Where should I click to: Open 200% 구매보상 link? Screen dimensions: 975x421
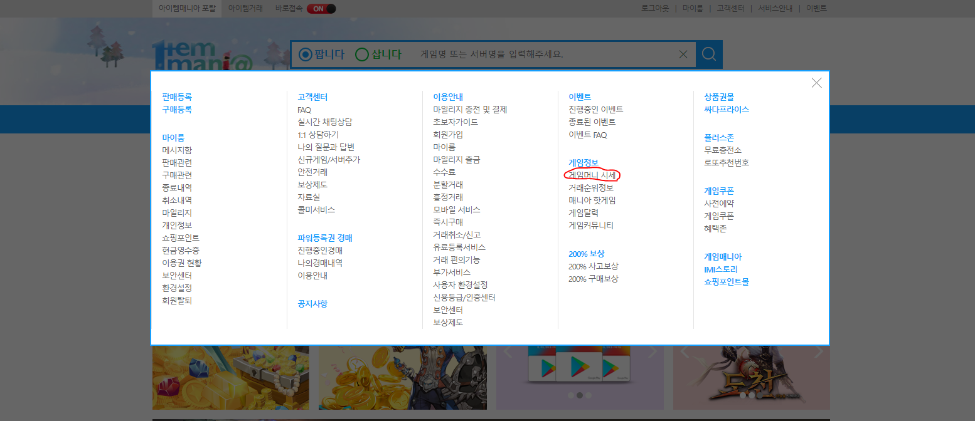(x=594, y=279)
